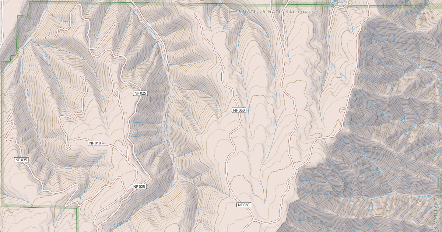This screenshot has width=442, height=232.
Task: Select the northern NF 025 road label
Action: tap(140, 93)
